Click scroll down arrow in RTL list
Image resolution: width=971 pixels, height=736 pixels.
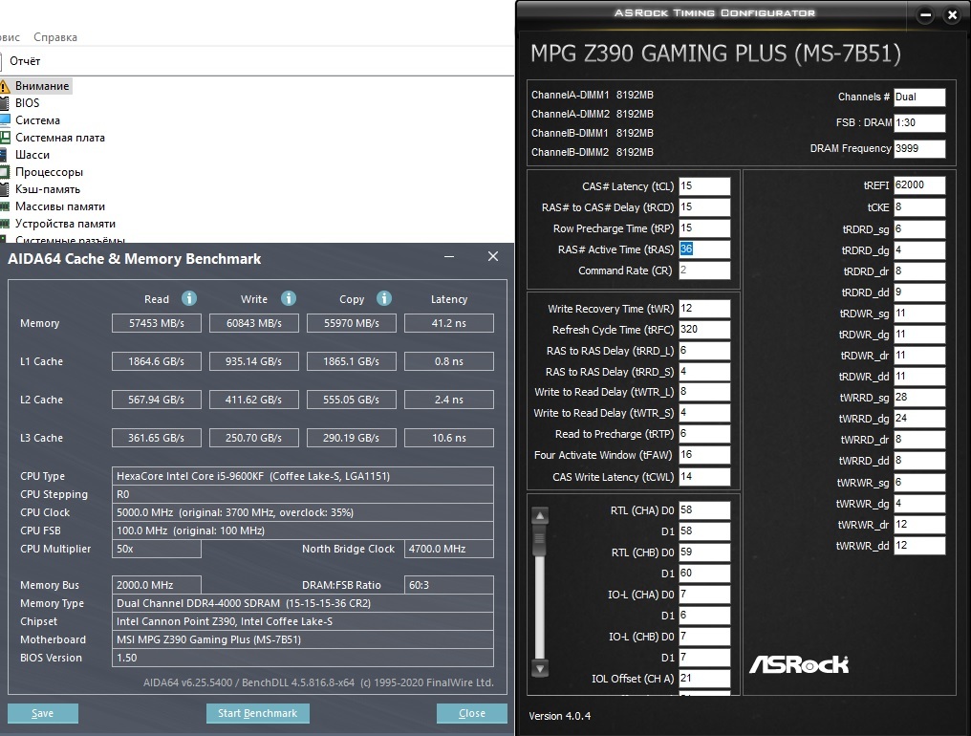point(540,668)
